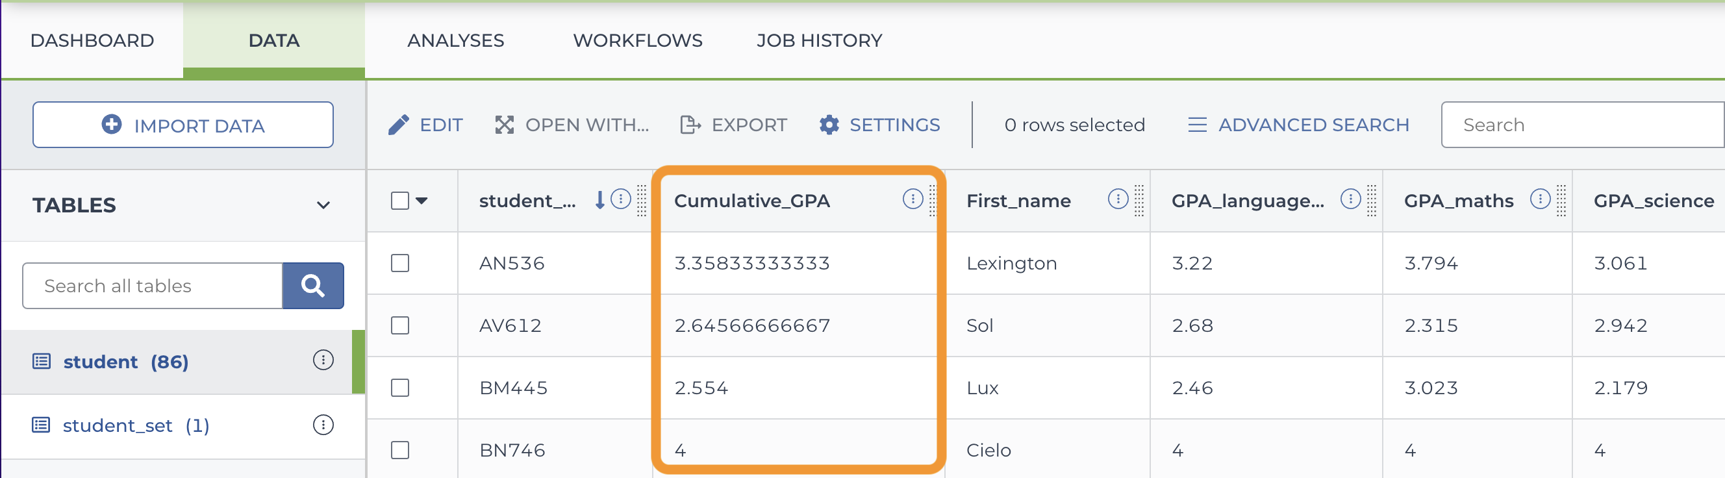Screen dimensions: 1725x478
Task: Go to the Workflows tab
Action: 638,40
